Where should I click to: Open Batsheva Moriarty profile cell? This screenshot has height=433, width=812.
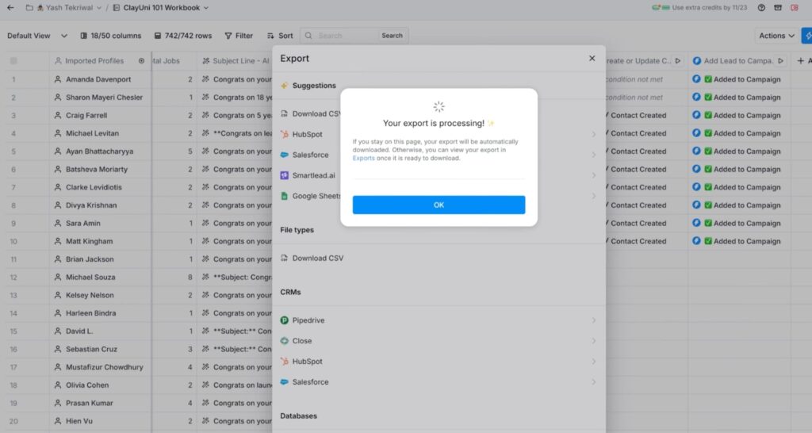[x=101, y=170]
